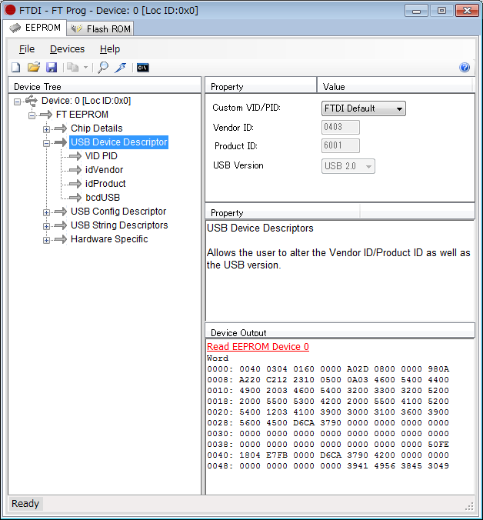Click the Vendor ID field showing 0403
The image size is (483, 520).
pos(341,128)
